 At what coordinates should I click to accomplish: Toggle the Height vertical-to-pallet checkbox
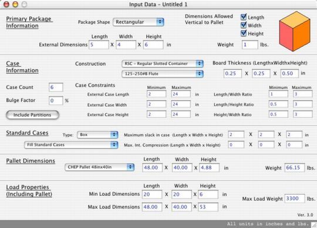point(244,33)
